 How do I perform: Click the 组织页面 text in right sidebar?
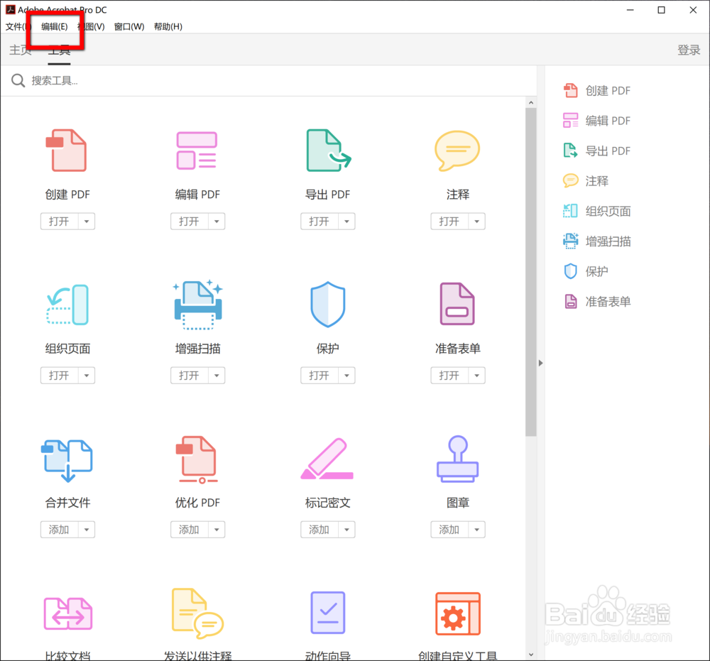click(x=608, y=211)
